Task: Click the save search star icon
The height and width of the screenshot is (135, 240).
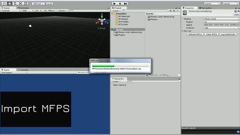Action: click(177, 11)
